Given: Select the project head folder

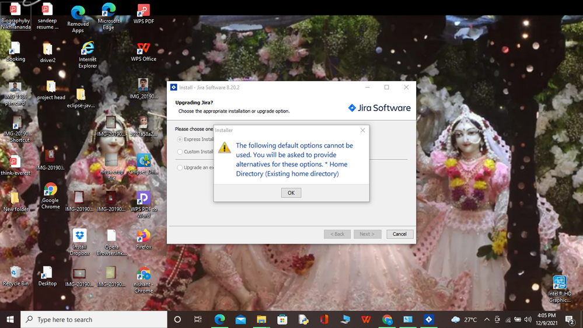Looking at the screenshot, I should 51,90.
